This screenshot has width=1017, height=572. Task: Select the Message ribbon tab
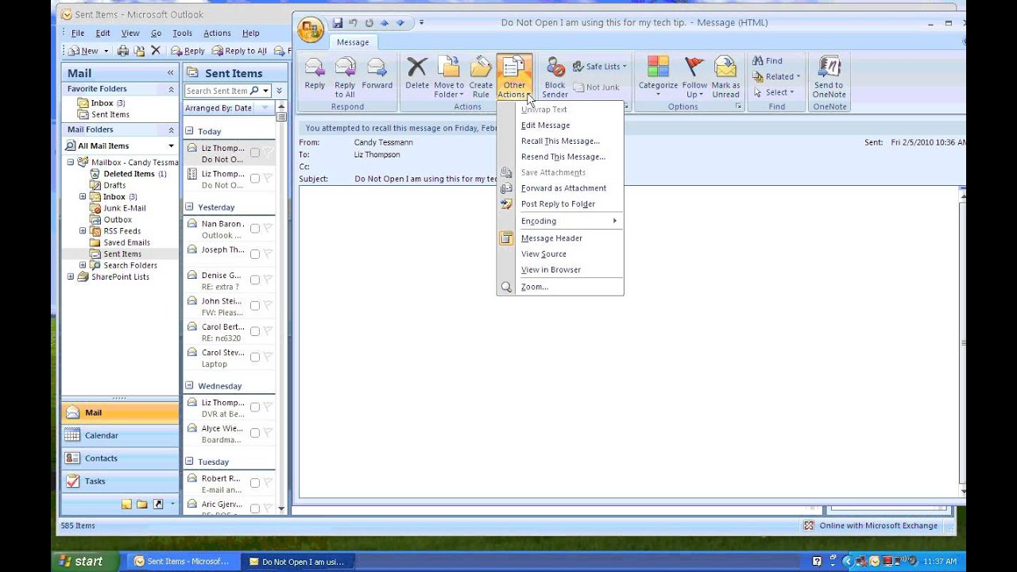point(353,42)
